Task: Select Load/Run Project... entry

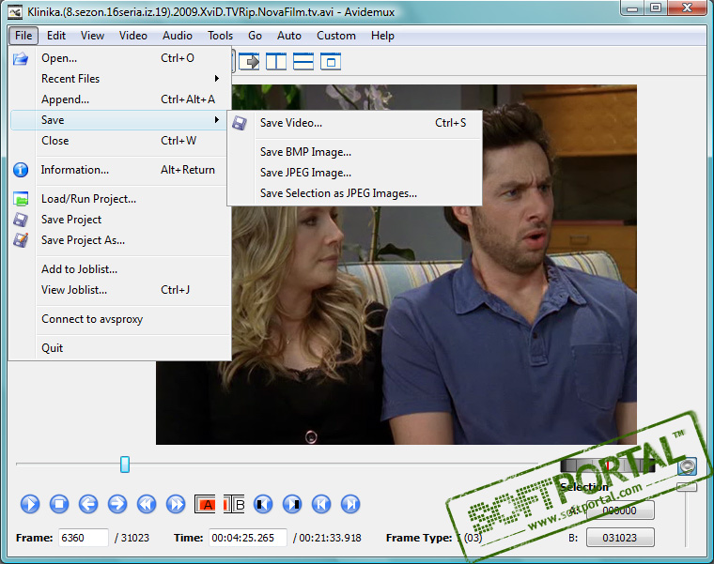Action: click(119, 199)
